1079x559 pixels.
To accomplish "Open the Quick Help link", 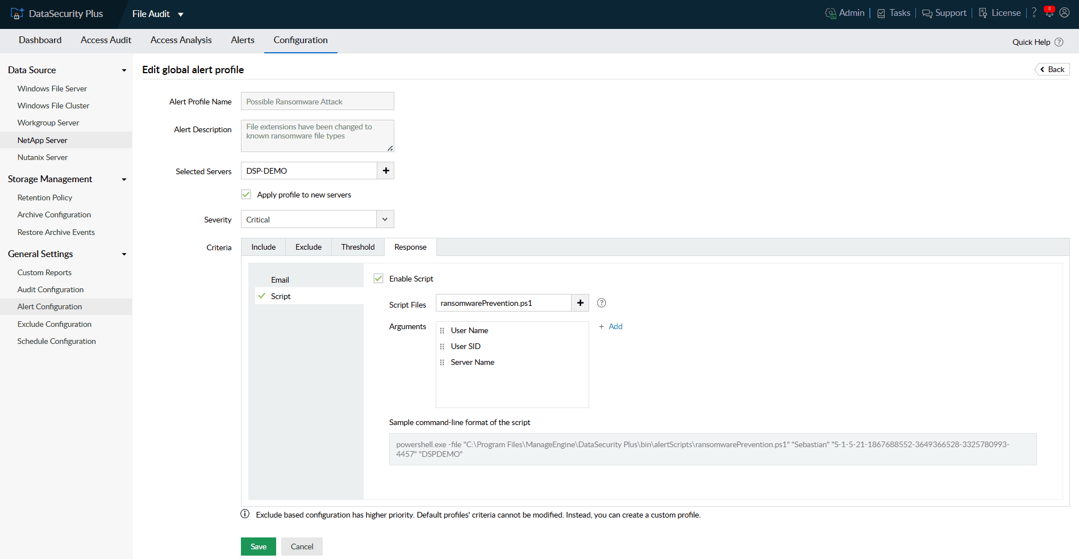I will coord(1031,42).
